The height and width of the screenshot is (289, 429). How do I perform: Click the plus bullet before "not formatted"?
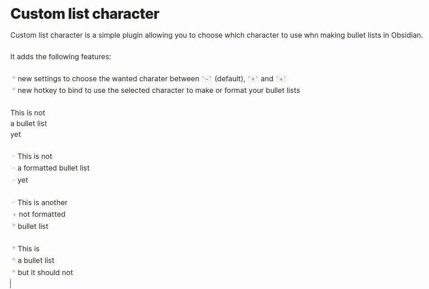(14, 215)
